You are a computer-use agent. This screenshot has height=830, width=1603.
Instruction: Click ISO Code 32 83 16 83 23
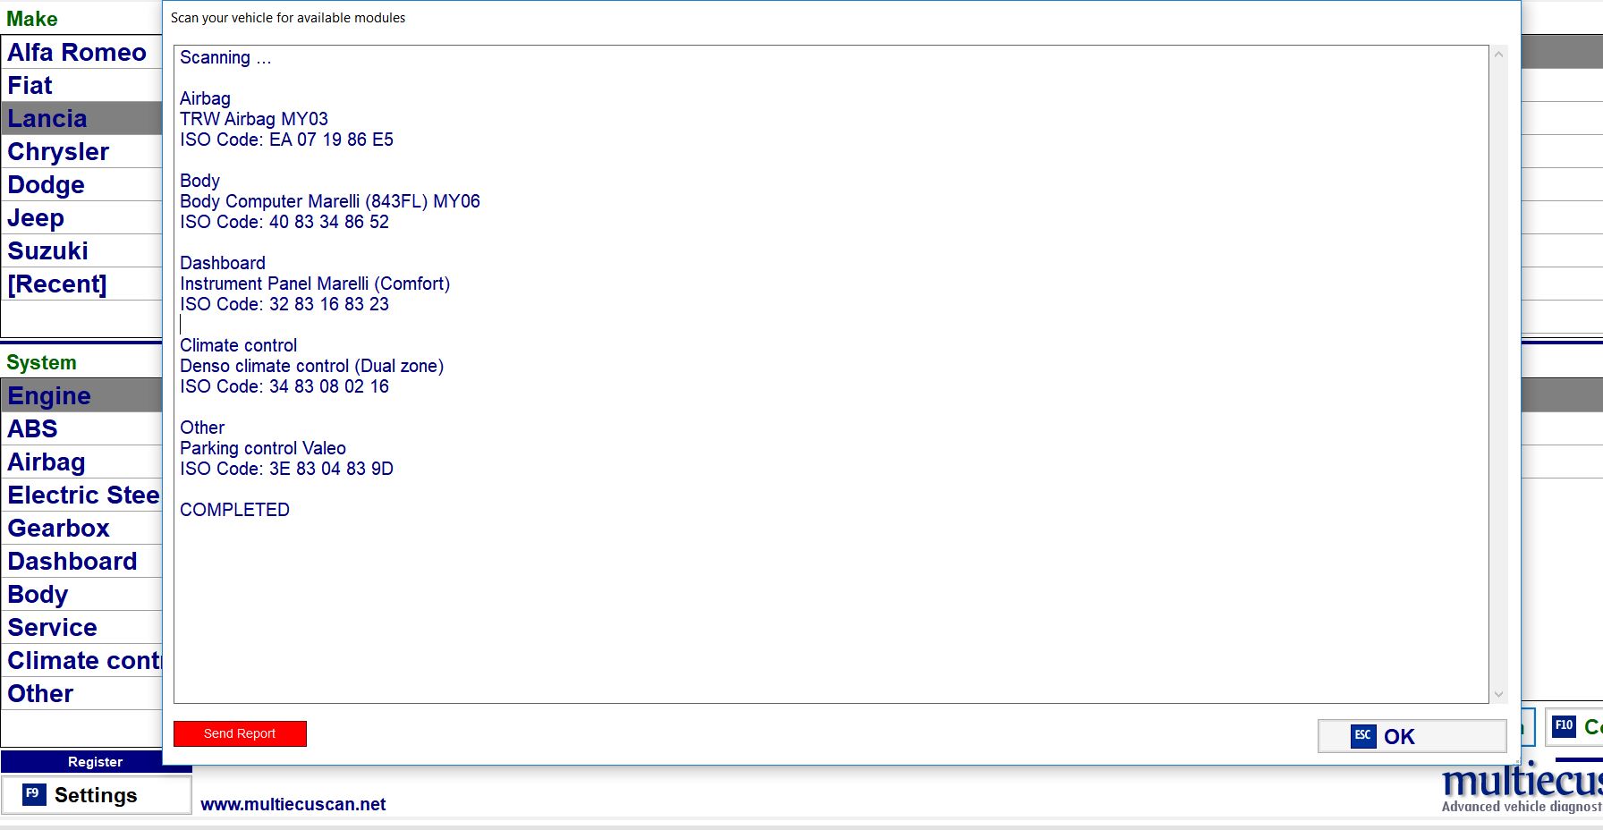(x=284, y=304)
